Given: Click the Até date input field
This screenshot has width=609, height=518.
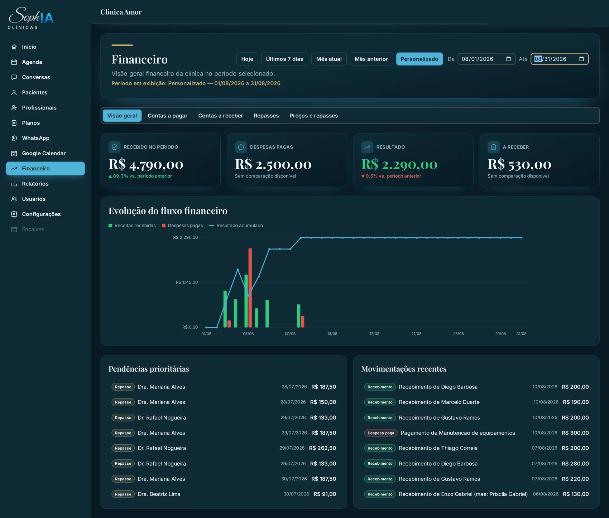Looking at the screenshot, I should coord(560,59).
